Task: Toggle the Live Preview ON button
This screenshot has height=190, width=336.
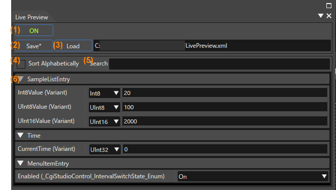Action: click(x=35, y=30)
